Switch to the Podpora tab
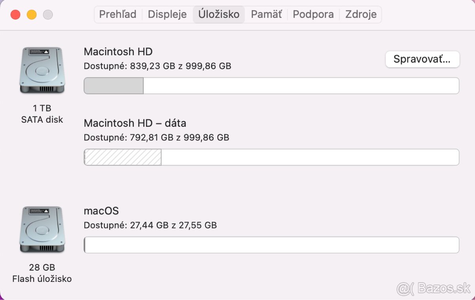Viewport: 475px width, 300px height. tap(313, 14)
